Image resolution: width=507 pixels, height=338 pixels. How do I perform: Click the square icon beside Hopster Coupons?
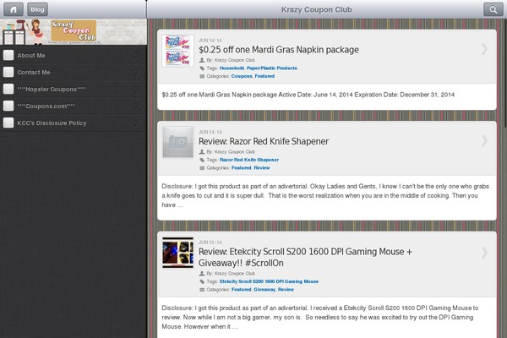tap(8, 89)
